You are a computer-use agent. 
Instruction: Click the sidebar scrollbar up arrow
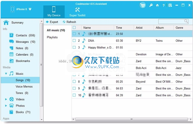tap(41, 21)
